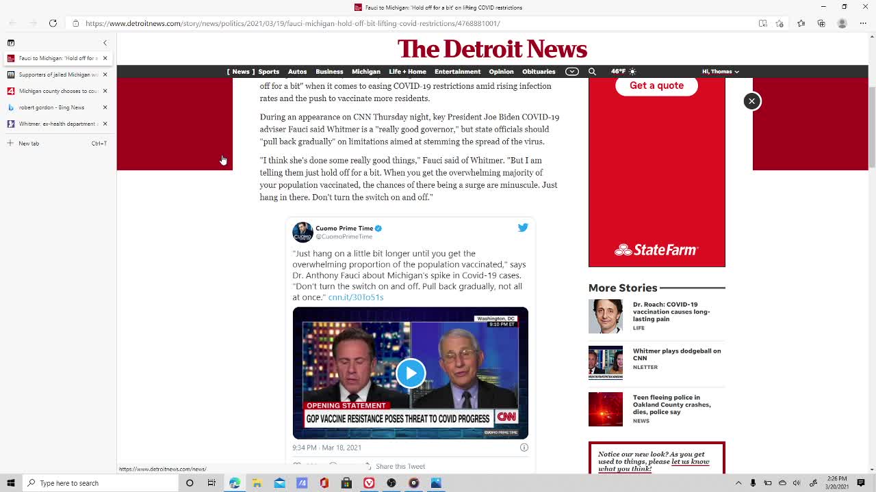
Task: Click the taskbar search box
Action: (100, 483)
